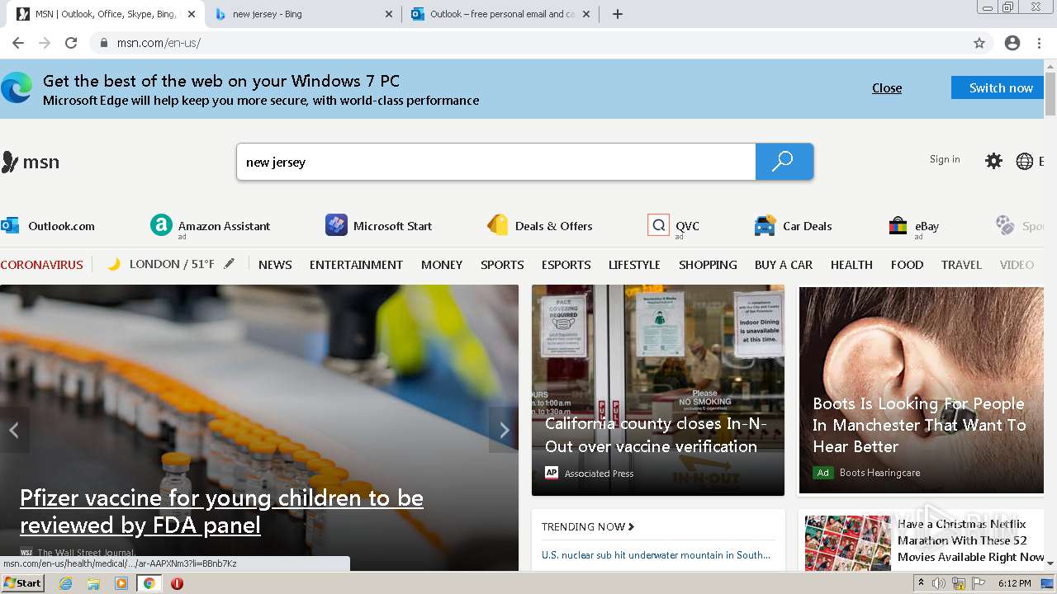Image resolution: width=1057 pixels, height=594 pixels.
Task: Click the page vertical scrollbar thumb
Action: click(1050, 94)
